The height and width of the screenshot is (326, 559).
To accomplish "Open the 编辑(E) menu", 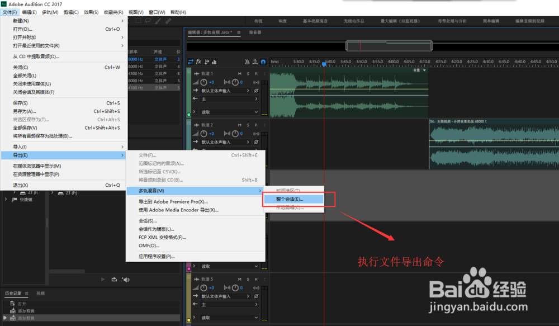I will pos(29,12).
